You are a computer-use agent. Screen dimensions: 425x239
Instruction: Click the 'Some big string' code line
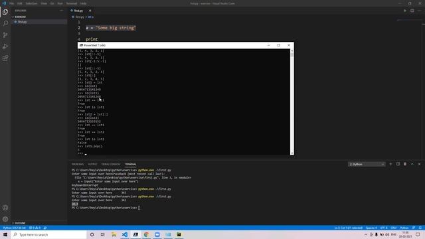click(111, 28)
